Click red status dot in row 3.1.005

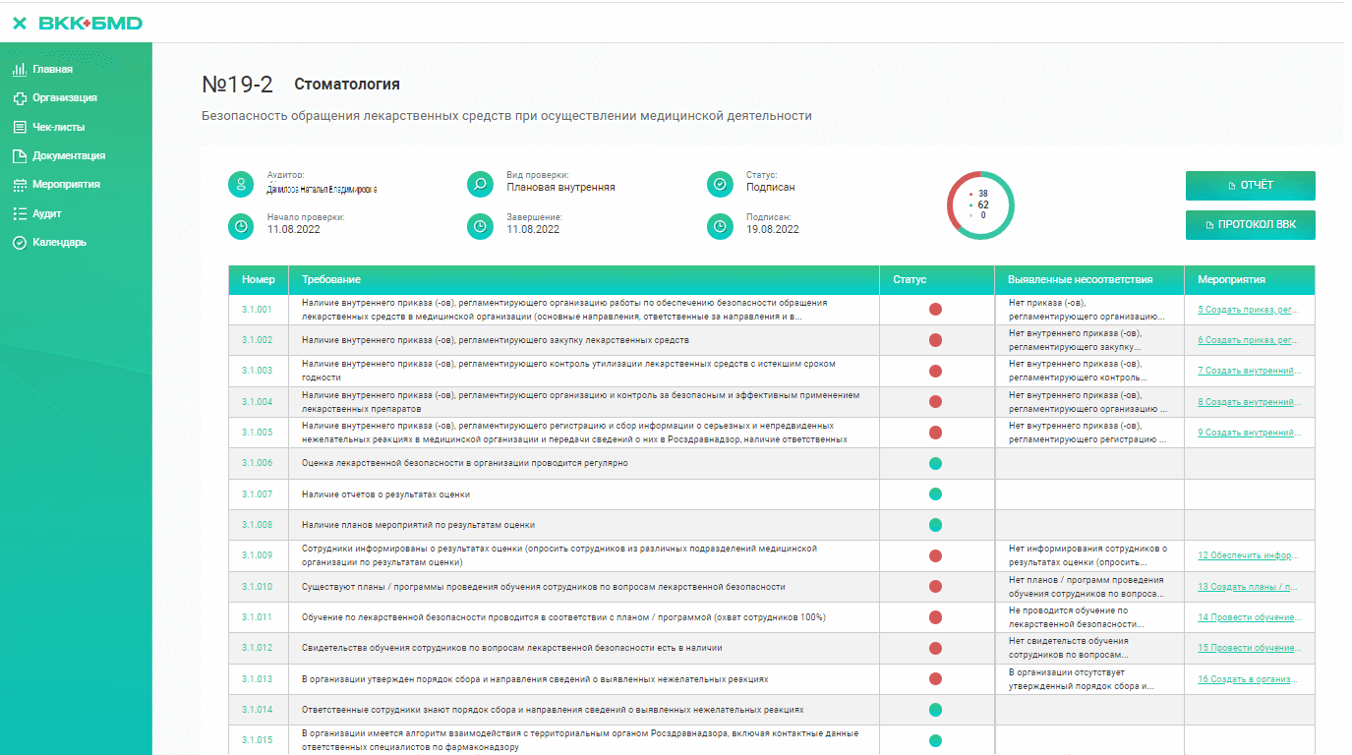pyautogui.click(x=935, y=433)
